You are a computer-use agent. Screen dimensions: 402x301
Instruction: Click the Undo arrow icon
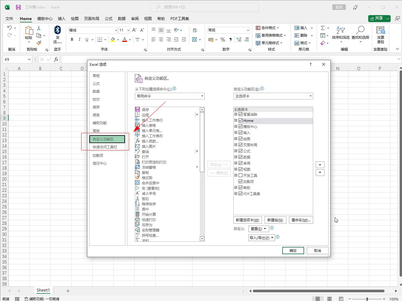10,28
